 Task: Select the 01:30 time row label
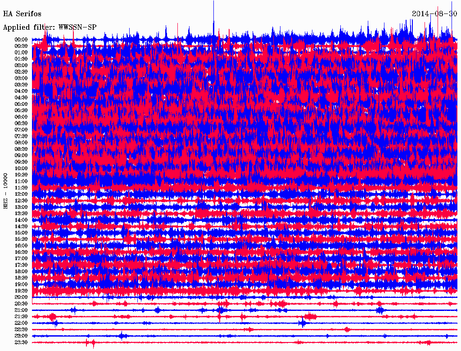21,59
